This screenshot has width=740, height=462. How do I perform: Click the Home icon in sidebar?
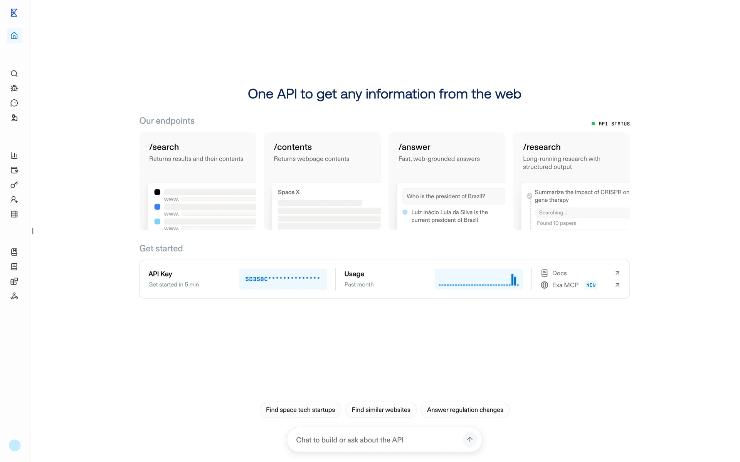point(14,36)
